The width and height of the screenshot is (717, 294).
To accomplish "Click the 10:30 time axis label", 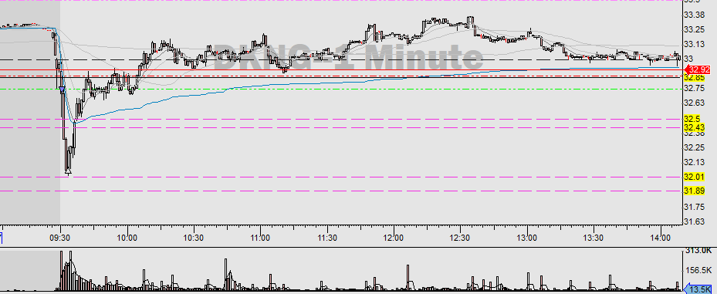I will 194,238.
